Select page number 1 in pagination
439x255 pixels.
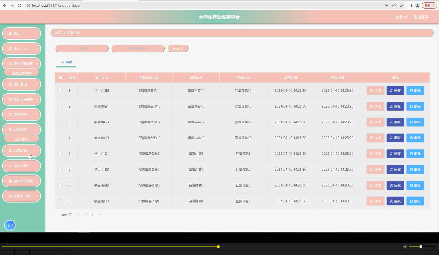(93, 214)
